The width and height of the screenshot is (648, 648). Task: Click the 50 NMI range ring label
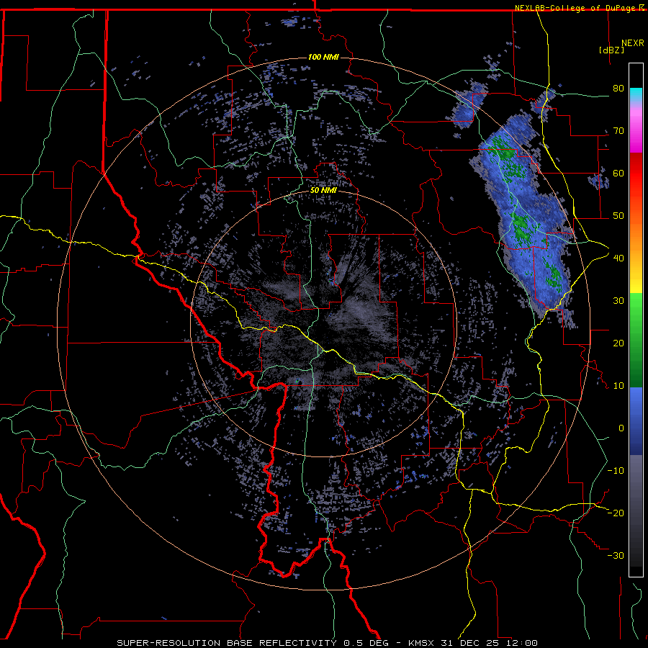[323, 191]
